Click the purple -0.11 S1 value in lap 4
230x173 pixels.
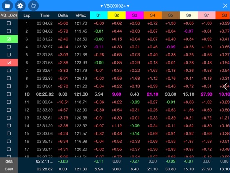99,47
